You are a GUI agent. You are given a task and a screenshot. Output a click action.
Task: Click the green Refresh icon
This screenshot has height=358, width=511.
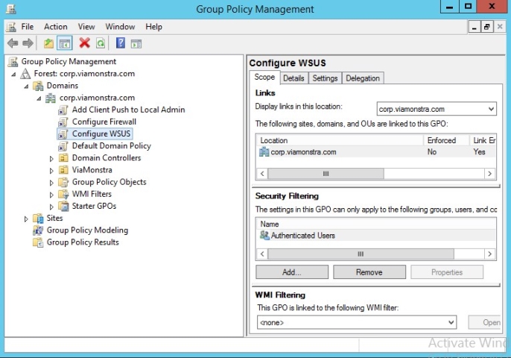pos(101,43)
